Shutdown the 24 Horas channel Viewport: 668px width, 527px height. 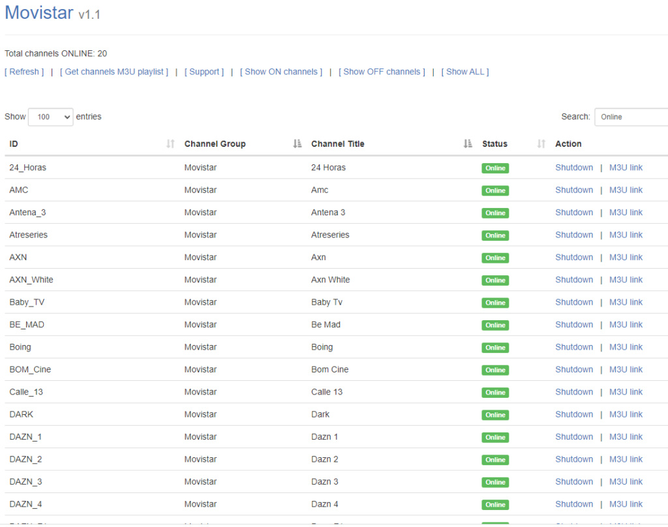click(574, 168)
